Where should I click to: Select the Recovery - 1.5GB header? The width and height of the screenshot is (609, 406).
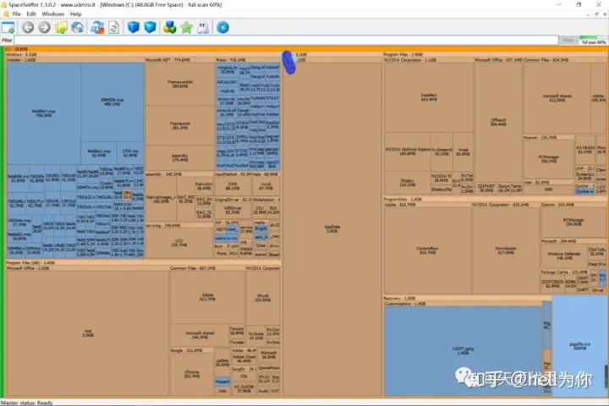(468, 299)
